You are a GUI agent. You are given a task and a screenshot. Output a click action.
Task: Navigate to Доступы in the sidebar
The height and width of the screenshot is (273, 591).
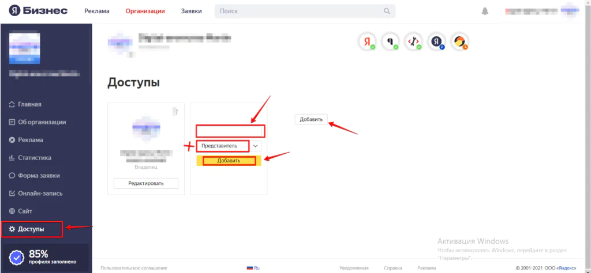pos(32,229)
